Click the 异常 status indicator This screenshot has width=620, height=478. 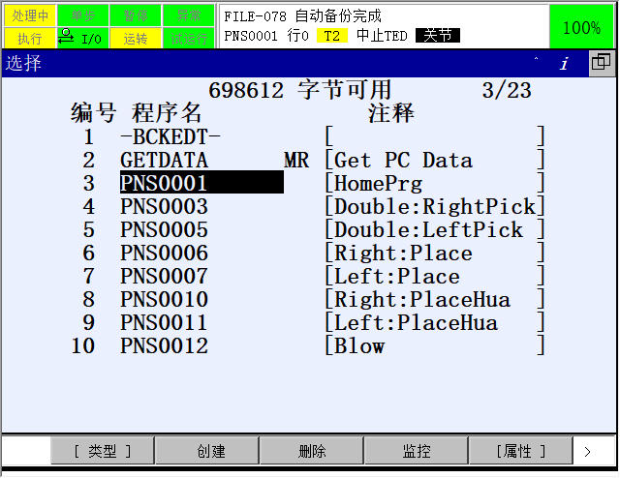pyautogui.click(x=189, y=15)
